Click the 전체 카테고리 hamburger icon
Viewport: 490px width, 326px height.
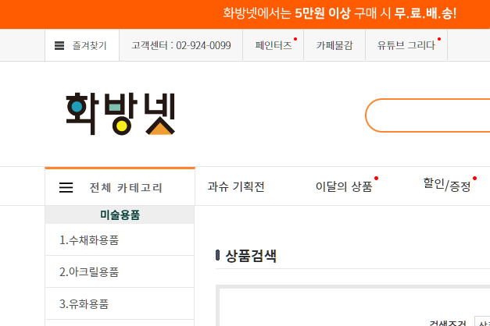pyautogui.click(x=66, y=187)
